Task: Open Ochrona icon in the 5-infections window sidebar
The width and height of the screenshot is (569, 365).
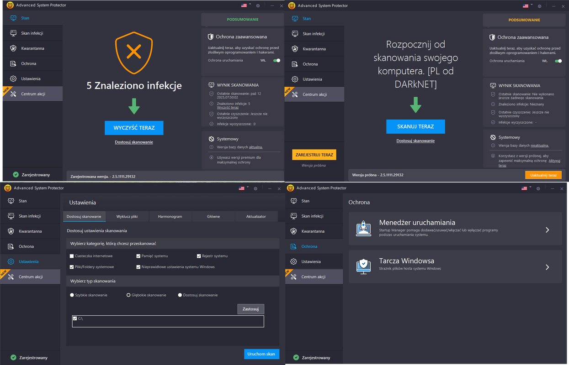Action: pyautogui.click(x=13, y=63)
